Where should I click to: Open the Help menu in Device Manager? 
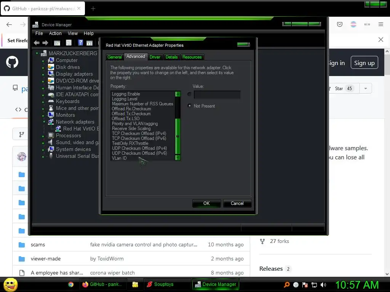88,33
